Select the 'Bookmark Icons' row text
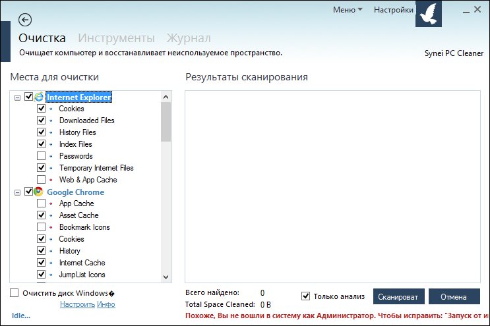The width and height of the screenshot is (490, 326). click(84, 227)
